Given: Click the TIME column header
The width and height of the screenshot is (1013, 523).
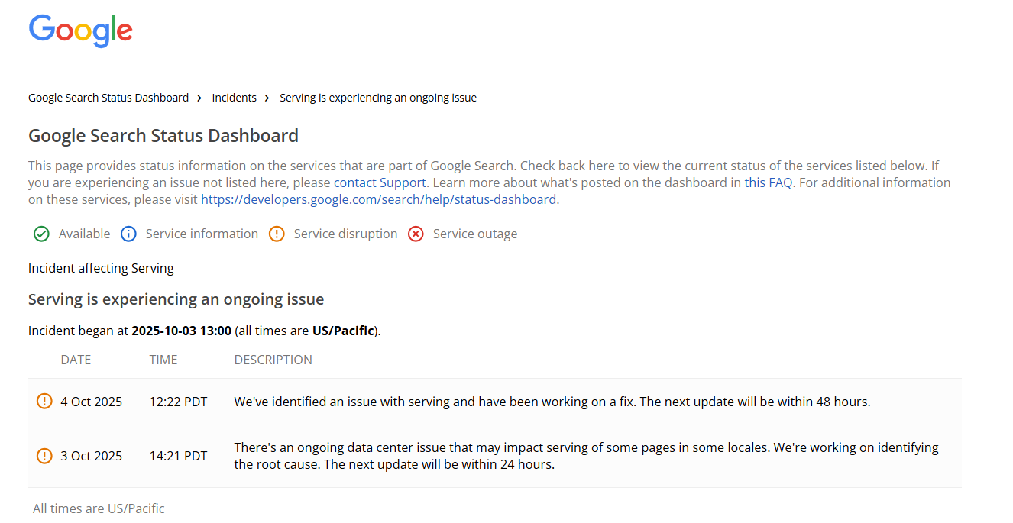Looking at the screenshot, I should click(163, 360).
